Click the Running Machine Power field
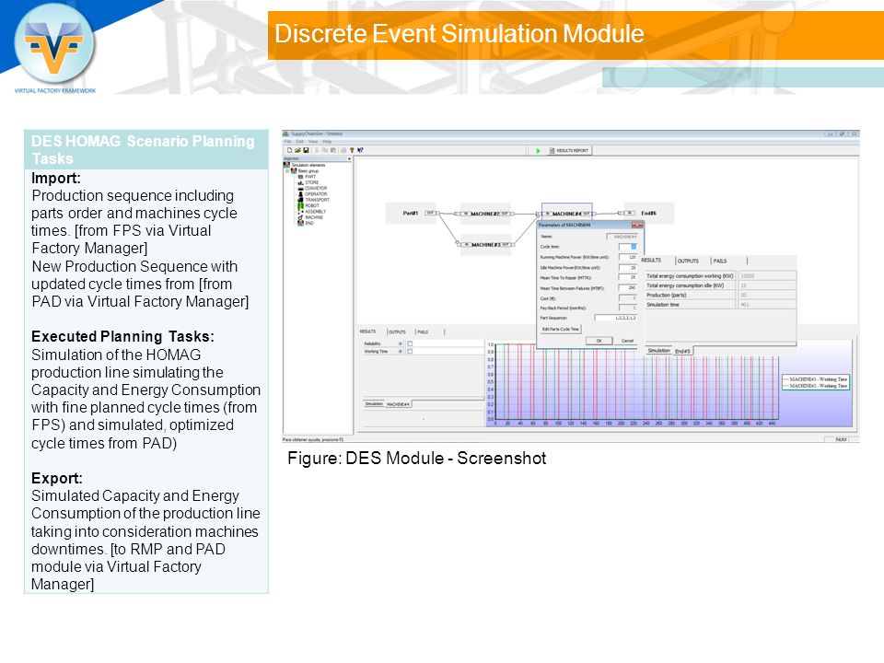Image resolution: width=884 pixels, height=663 pixels. coord(627,257)
